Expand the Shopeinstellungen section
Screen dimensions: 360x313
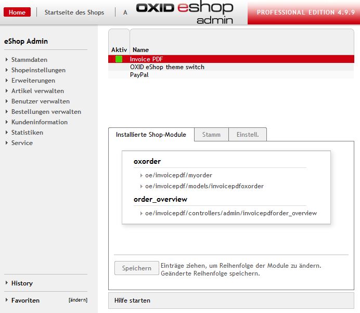[x=38, y=70]
